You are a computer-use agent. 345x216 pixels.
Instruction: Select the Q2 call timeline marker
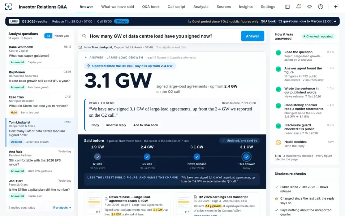(147, 157)
